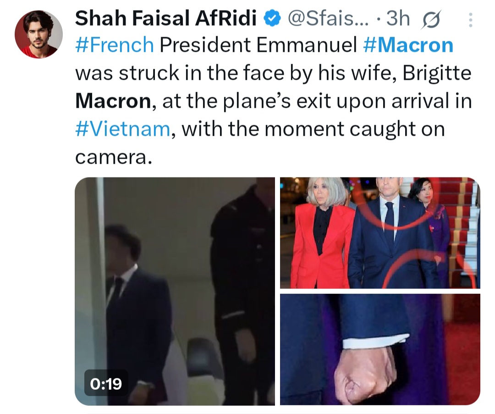Open the photo with the red blazer
The image size is (495, 414).
coord(380,232)
